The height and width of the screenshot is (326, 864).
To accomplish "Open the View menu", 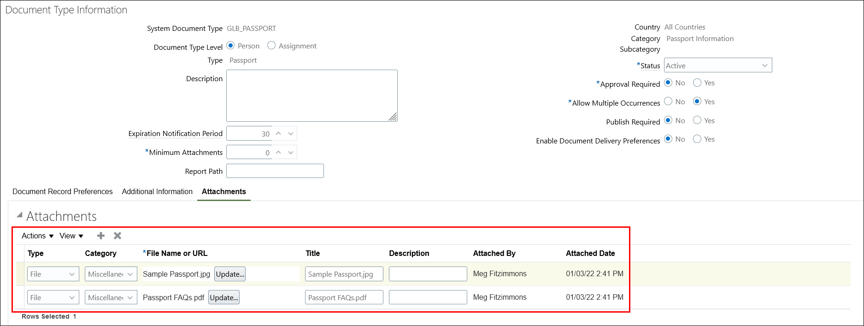I will 71,236.
